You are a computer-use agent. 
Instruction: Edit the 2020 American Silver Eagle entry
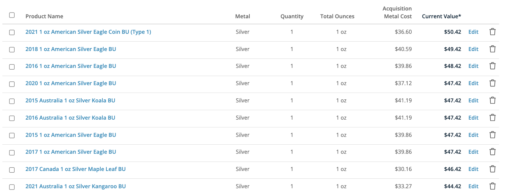[x=473, y=83]
